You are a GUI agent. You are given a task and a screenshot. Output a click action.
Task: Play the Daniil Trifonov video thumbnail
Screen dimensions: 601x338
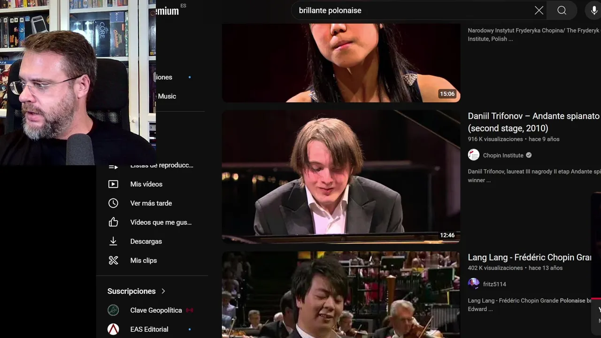(x=341, y=177)
